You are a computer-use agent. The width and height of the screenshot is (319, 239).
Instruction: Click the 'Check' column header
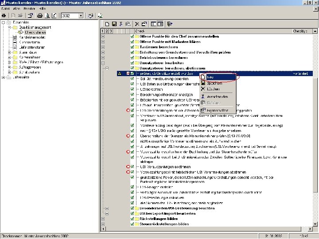pos(213,31)
